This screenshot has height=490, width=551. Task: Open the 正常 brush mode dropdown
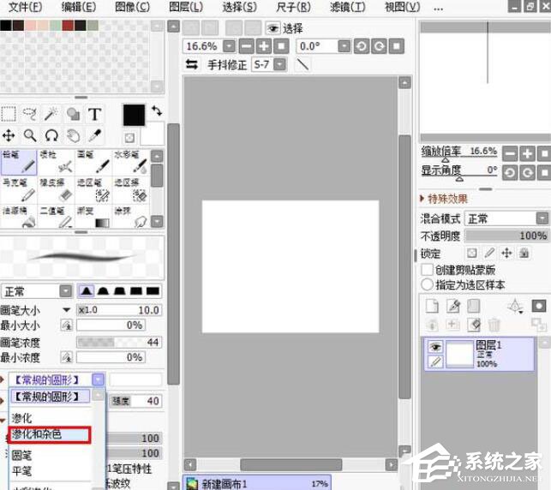click(66, 291)
